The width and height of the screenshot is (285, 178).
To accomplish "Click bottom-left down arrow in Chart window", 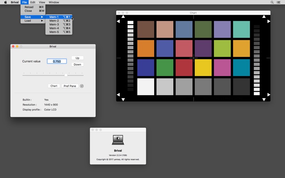I will 123,100.
